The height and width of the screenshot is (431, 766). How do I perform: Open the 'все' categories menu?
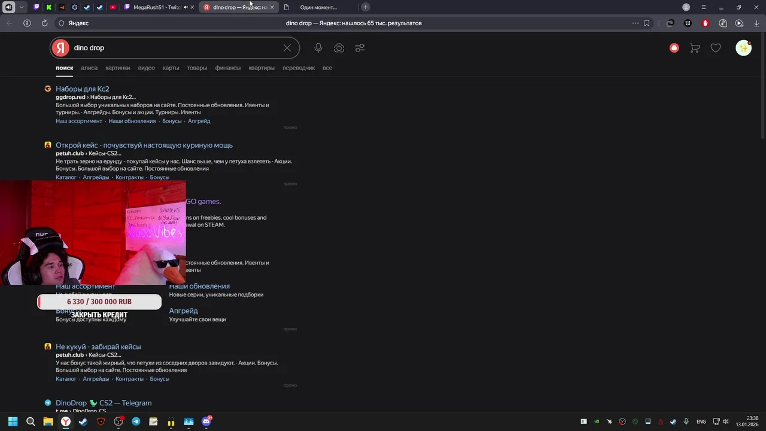pyautogui.click(x=327, y=68)
